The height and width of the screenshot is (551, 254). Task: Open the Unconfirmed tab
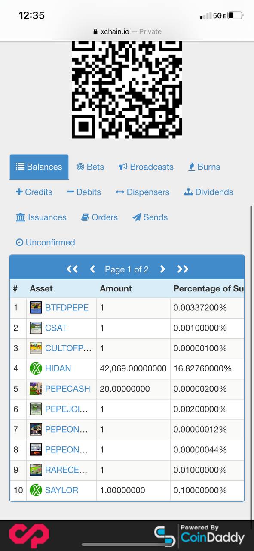pyautogui.click(x=45, y=242)
